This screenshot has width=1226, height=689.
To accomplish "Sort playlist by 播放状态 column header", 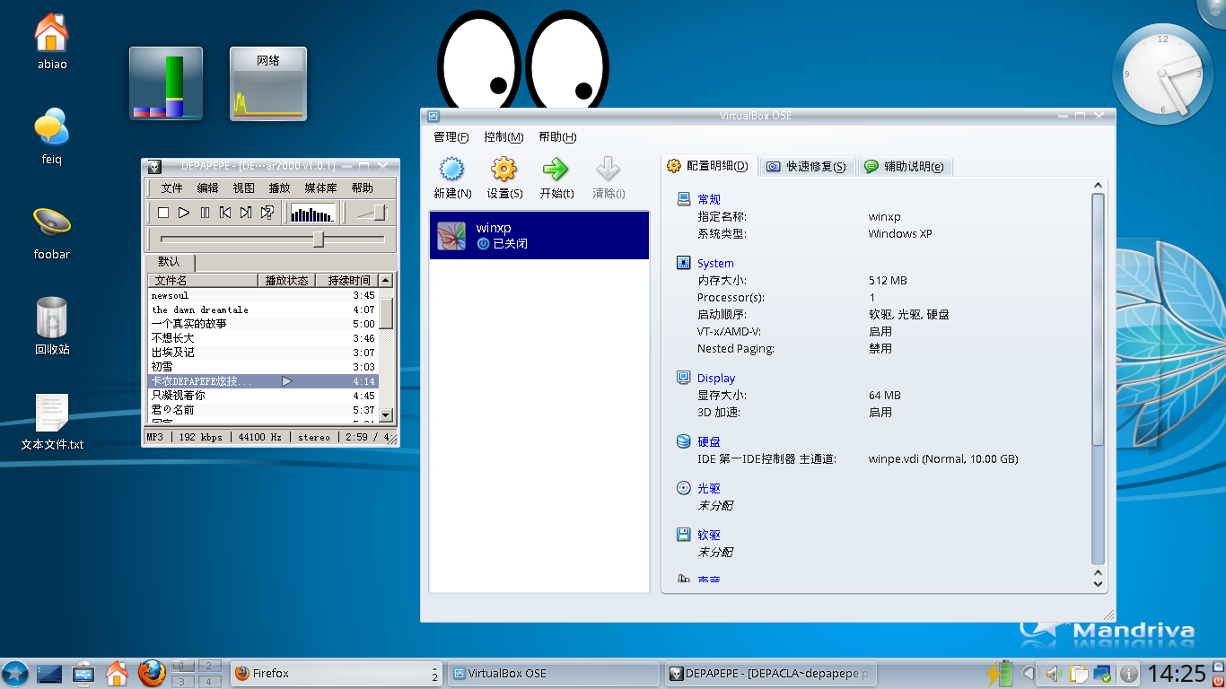I will 286,281.
